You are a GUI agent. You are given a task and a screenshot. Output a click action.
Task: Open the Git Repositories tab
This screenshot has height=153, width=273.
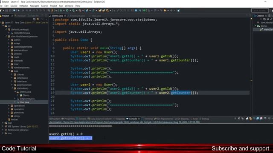point(164,119)
